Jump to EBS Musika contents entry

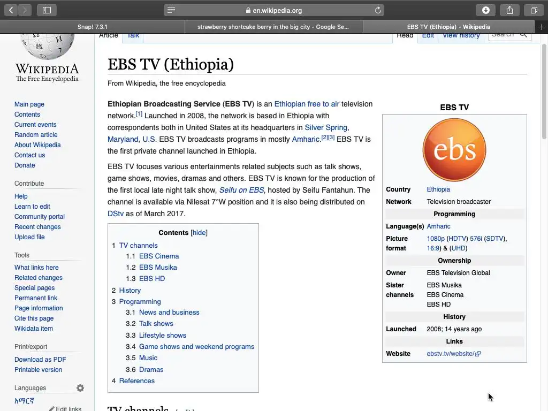[158, 268]
